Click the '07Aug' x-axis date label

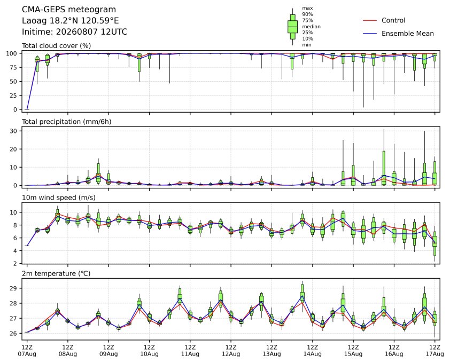pyautogui.click(x=27, y=354)
